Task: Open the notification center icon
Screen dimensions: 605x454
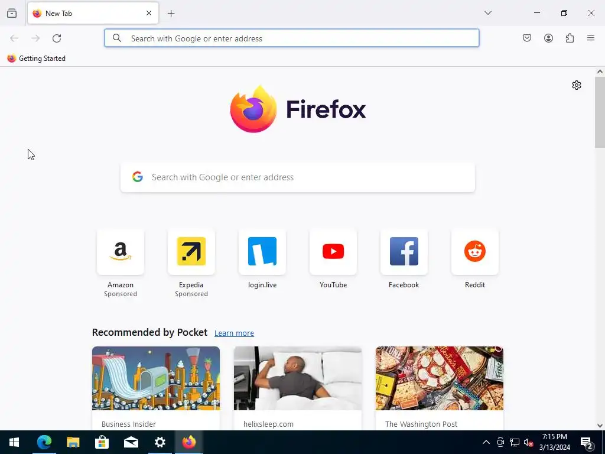Action: tap(587, 443)
